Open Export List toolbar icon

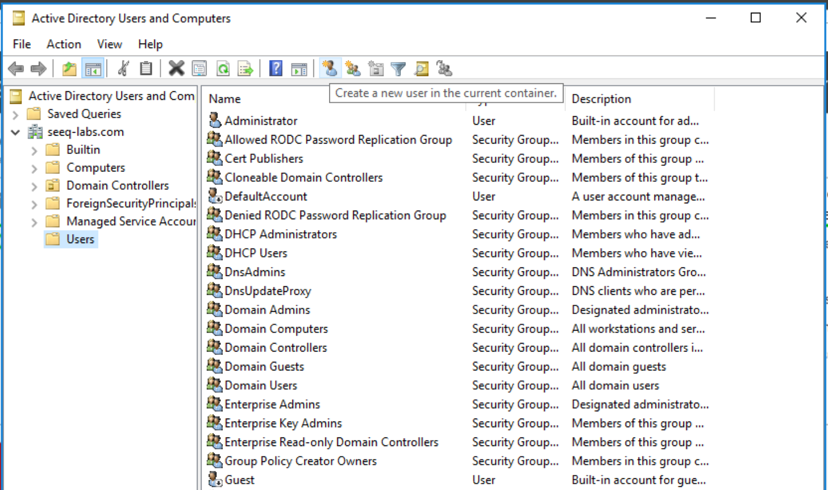pyautogui.click(x=245, y=68)
